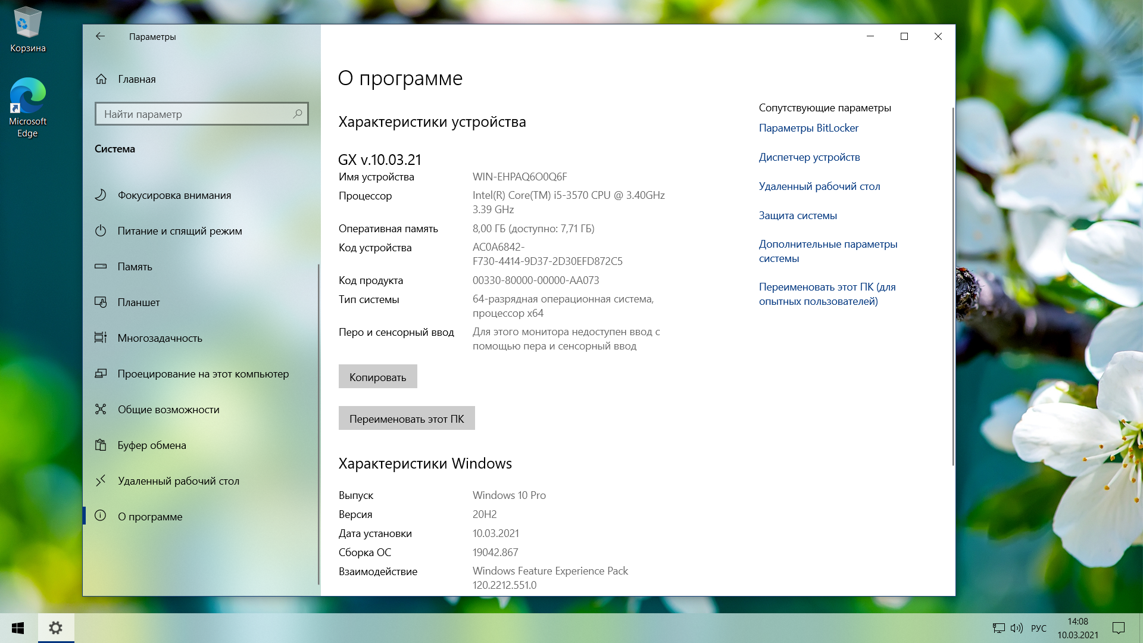This screenshot has height=643, width=1143.
Task: Click the Удаленный рабочий стол sidebar icon
Action: click(x=101, y=480)
